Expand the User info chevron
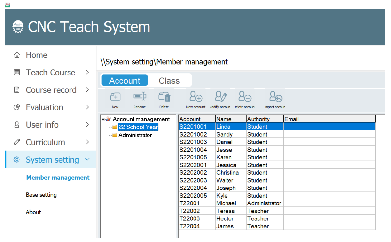Screen dimensions: 391x242 [87, 125]
